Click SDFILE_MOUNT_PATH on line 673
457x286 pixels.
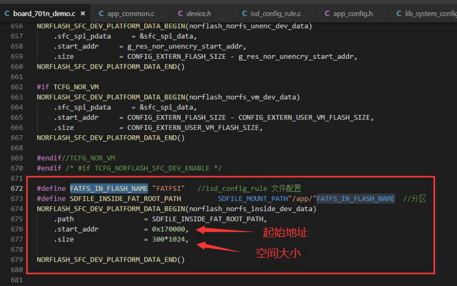(253, 199)
